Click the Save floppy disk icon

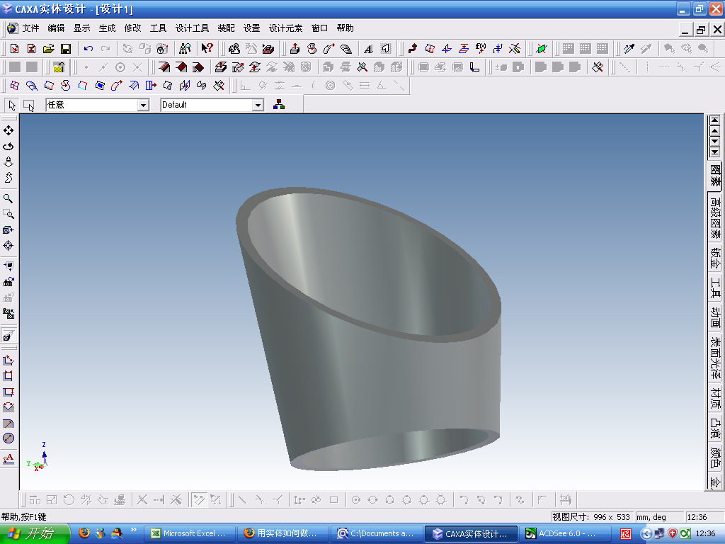pyautogui.click(x=66, y=49)
